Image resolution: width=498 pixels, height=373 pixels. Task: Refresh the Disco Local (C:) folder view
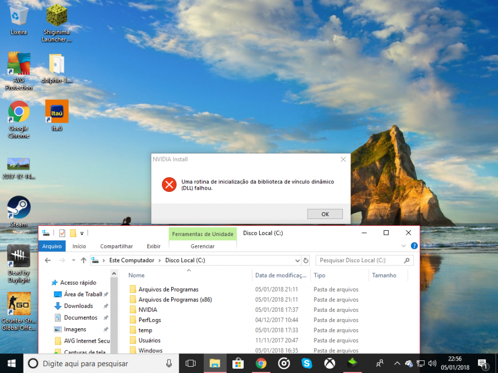point(306,261)
